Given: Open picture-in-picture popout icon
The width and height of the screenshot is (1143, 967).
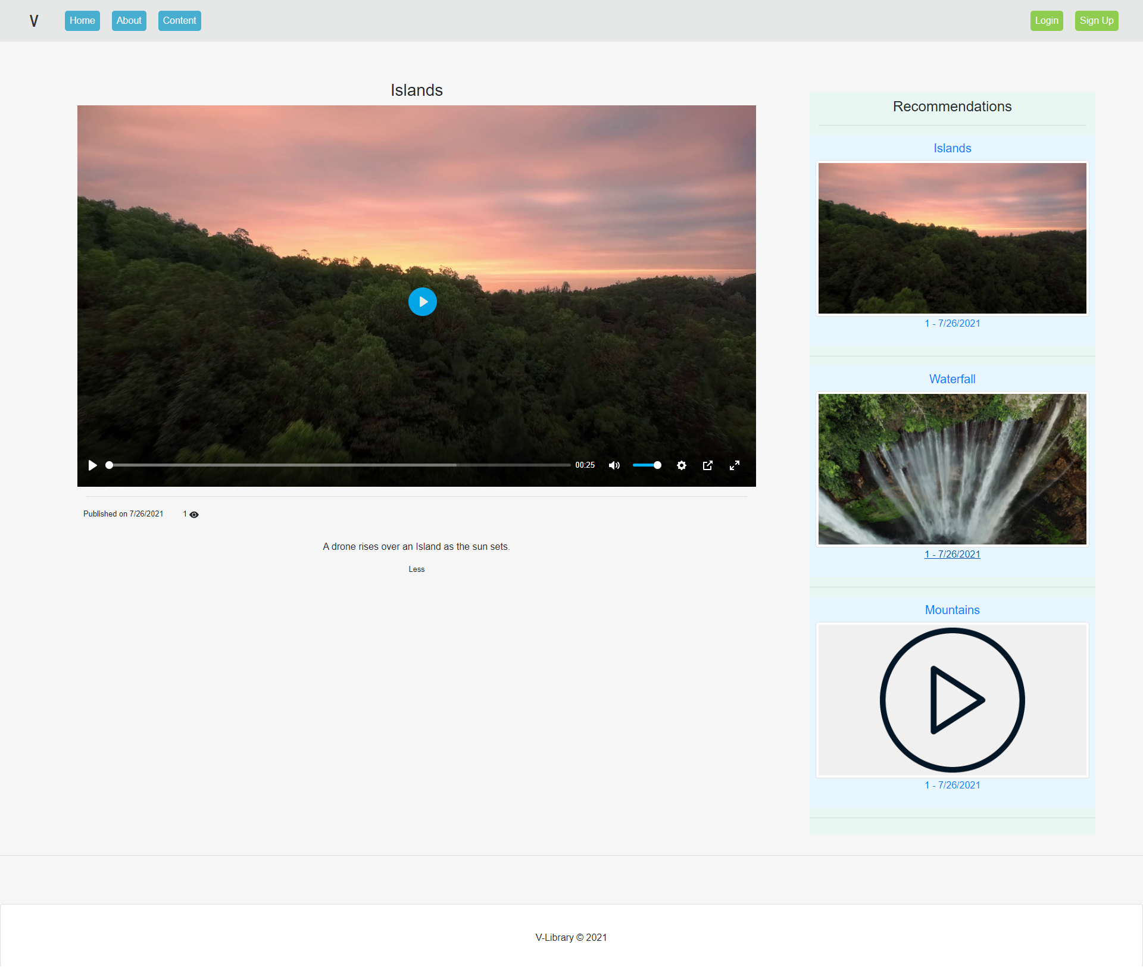Looking at the screenshot, I should 708,465.
